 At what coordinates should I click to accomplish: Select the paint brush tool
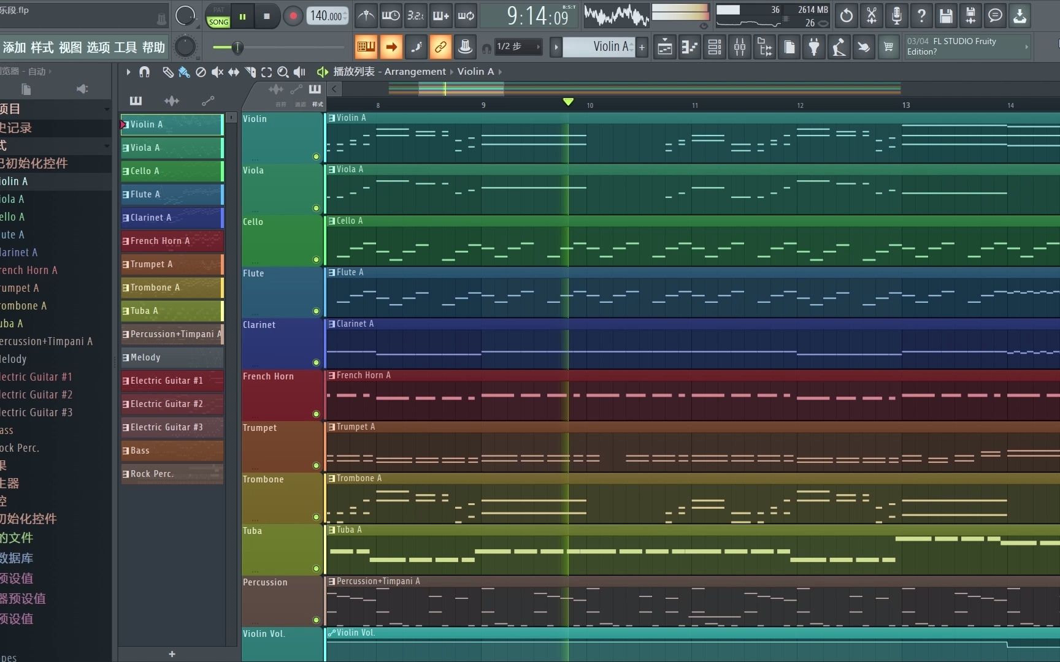tap(184, 72)
